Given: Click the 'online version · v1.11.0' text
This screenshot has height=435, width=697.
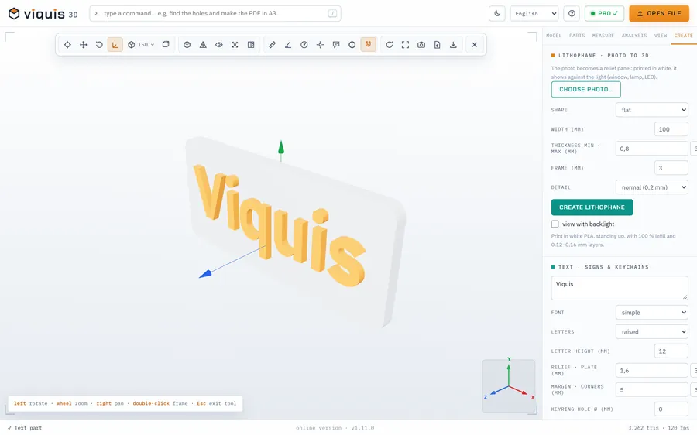Looking at the screenshot, I should coord(335,428).
